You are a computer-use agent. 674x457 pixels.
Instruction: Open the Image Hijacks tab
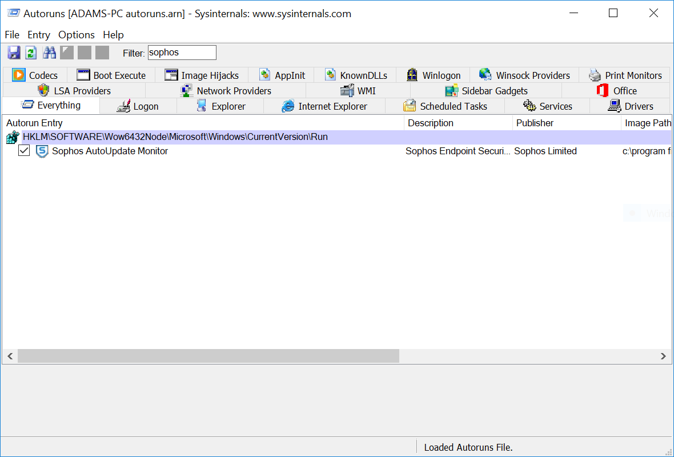coord(202,75)
